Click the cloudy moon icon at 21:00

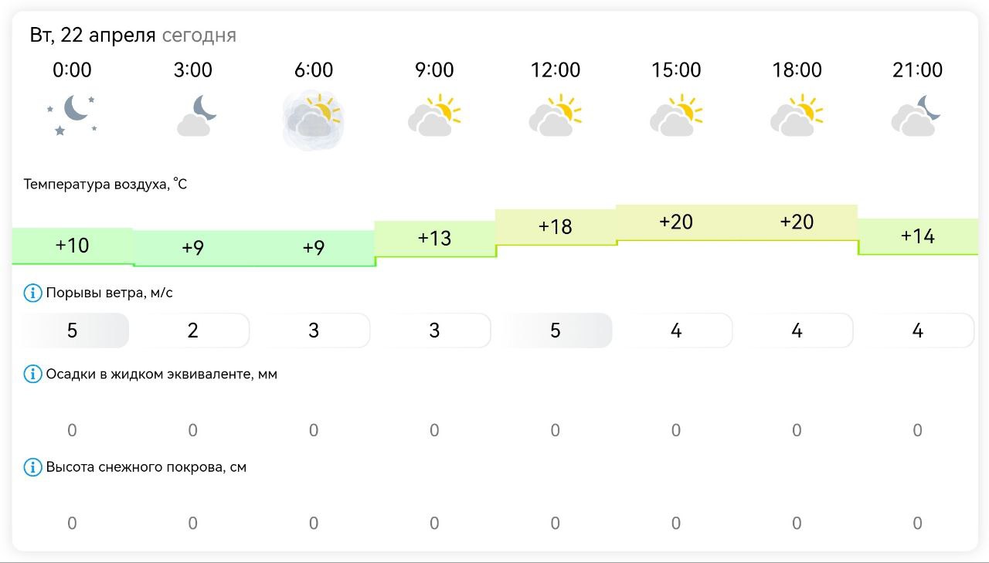(917, 115)
